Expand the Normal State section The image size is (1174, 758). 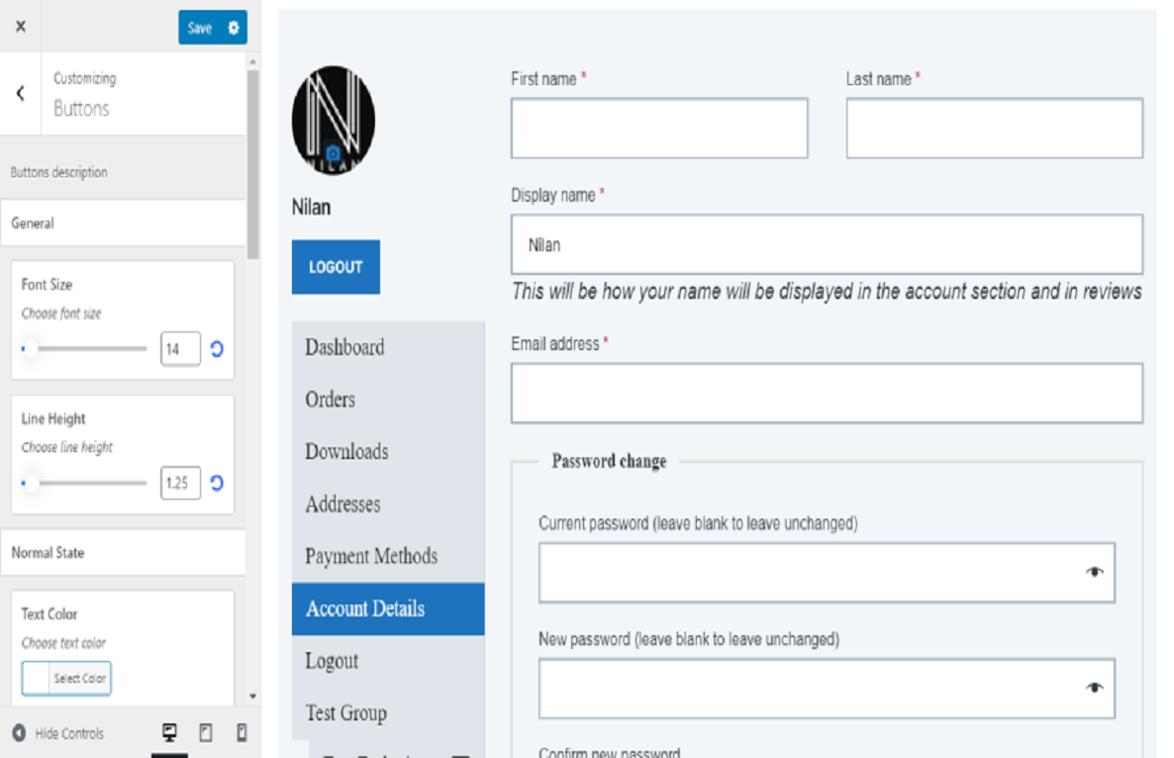[x=123, y=552]
